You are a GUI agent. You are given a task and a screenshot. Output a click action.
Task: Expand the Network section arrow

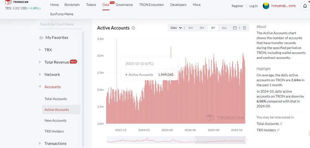[x=40, y=74]
